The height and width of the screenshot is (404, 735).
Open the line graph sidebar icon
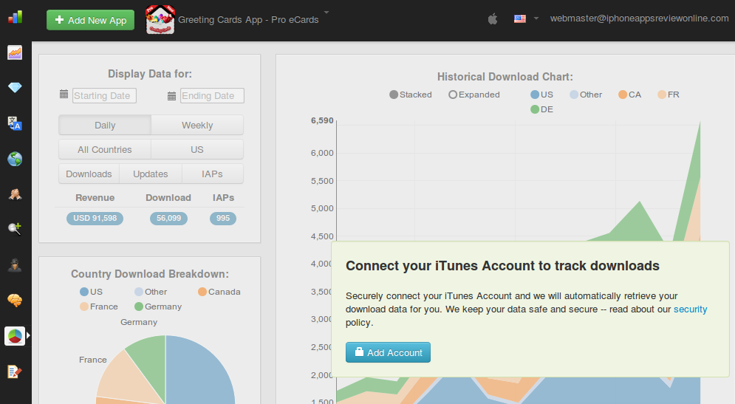(15, 52)
